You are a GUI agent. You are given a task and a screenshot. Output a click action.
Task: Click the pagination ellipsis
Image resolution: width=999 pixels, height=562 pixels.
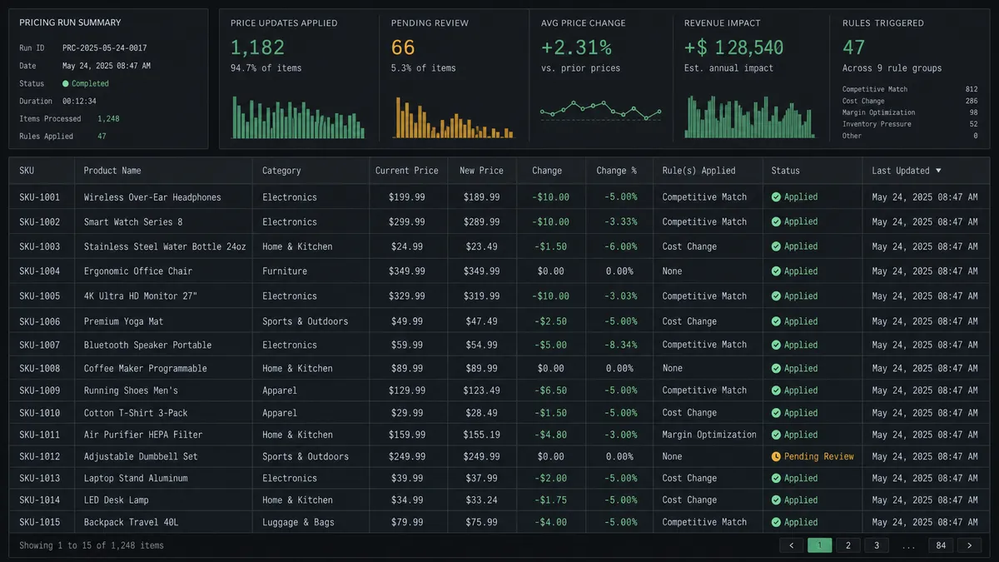908,546
